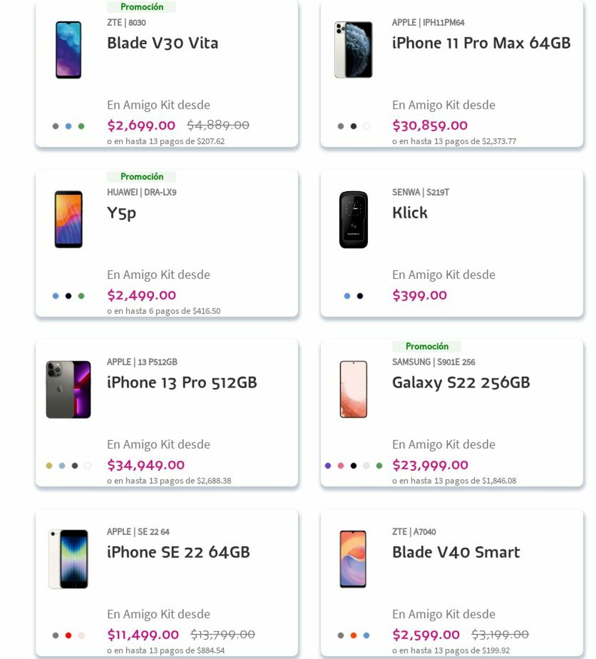Click the iPhone 11 Pro Max product image
Viewport: 596px width, 659px height.
coord(353,50)
